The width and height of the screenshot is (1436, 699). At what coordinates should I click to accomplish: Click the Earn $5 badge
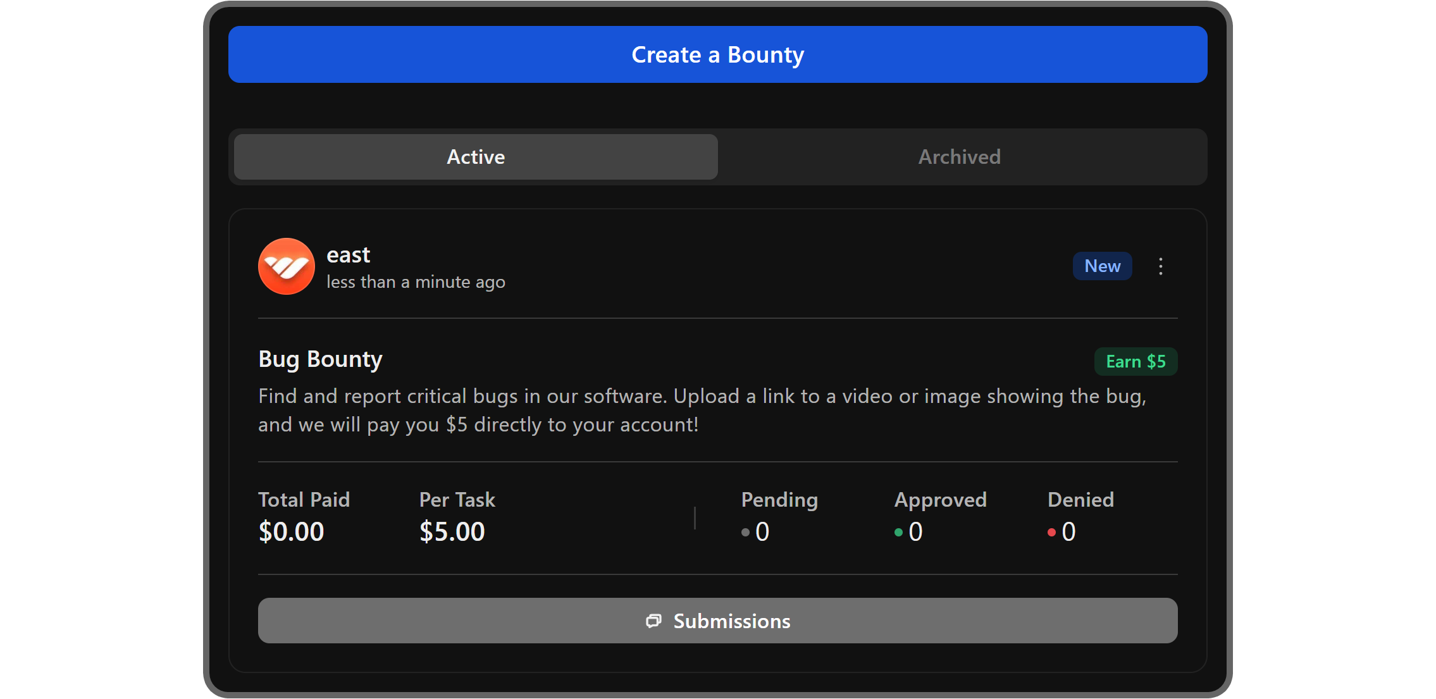click(x=1136, y=362)
